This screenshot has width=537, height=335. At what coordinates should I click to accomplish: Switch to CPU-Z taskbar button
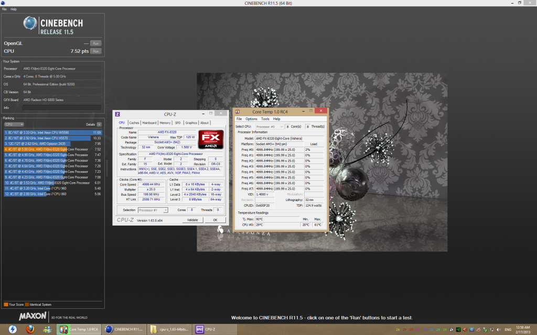click(214, 329)
